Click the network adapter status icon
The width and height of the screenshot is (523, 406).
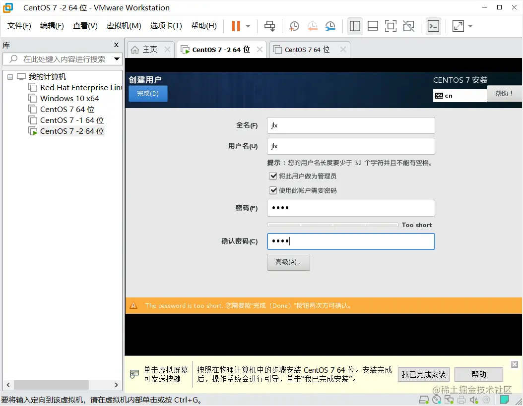[x=449, y=400]
